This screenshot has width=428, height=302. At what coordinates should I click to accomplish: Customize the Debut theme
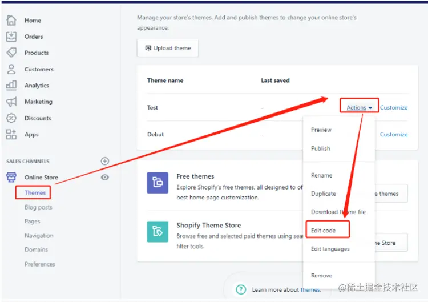click(x=394, y=134)
